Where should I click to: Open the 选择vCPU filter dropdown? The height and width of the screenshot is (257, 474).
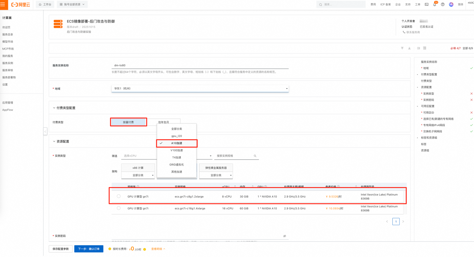point(139,156)
